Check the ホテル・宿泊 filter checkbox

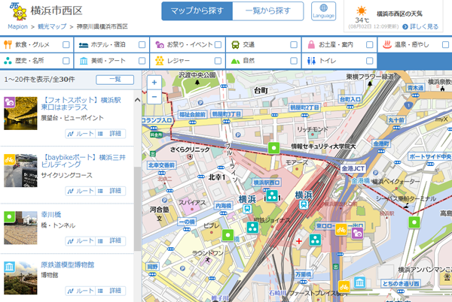tap(142, 44)
